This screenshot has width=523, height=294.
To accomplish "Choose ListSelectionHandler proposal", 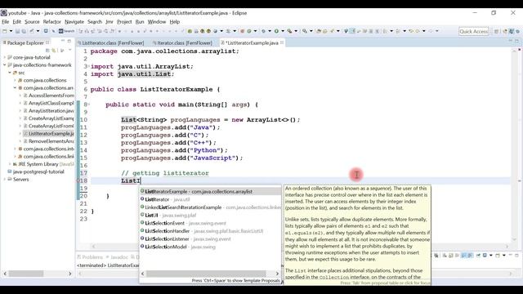I will click(211, 231).
